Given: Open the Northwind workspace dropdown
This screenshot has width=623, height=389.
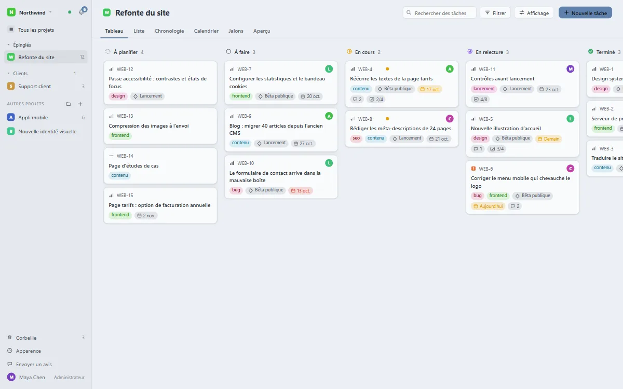Looking at the screenshot, I should [36, 12].
